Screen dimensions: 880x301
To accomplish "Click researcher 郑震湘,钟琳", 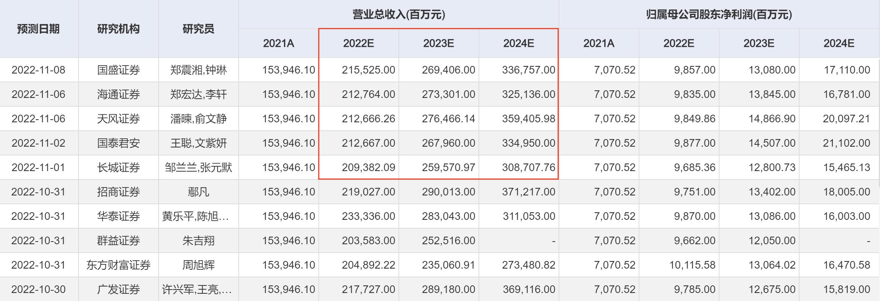I will tap(198, 70).
